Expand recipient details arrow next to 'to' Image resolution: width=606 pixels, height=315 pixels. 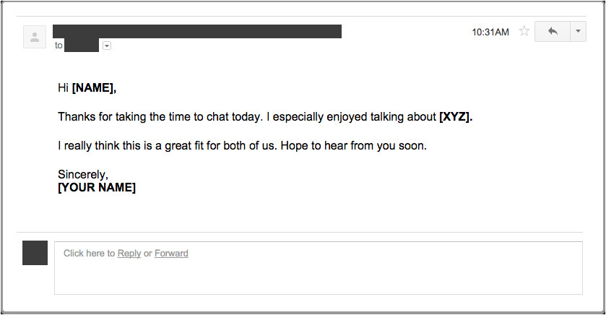[107, 46]
